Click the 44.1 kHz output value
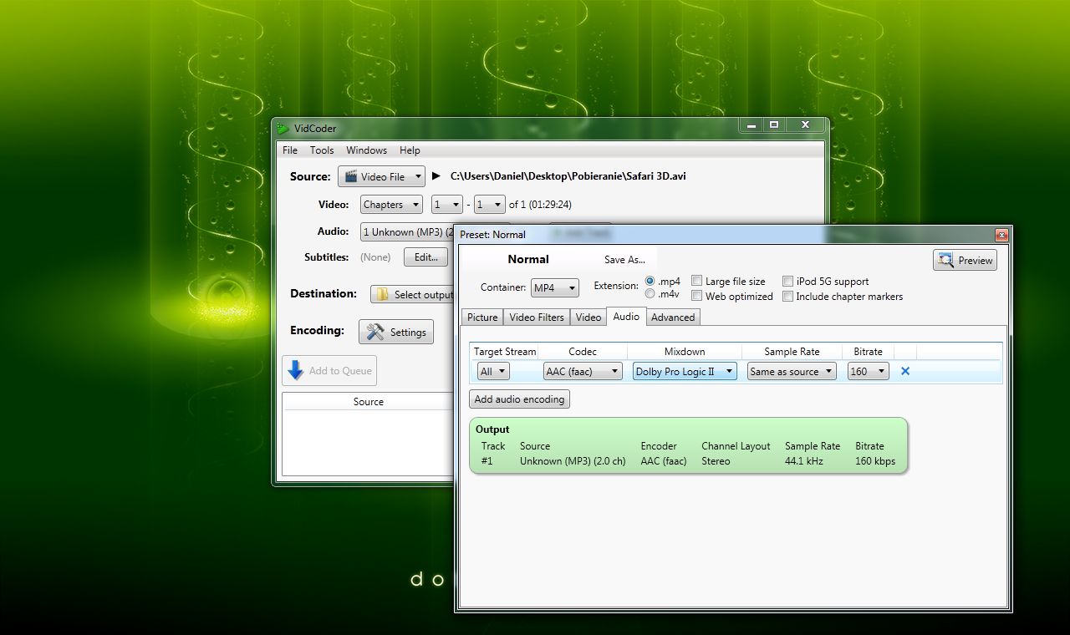 [804, 461]
